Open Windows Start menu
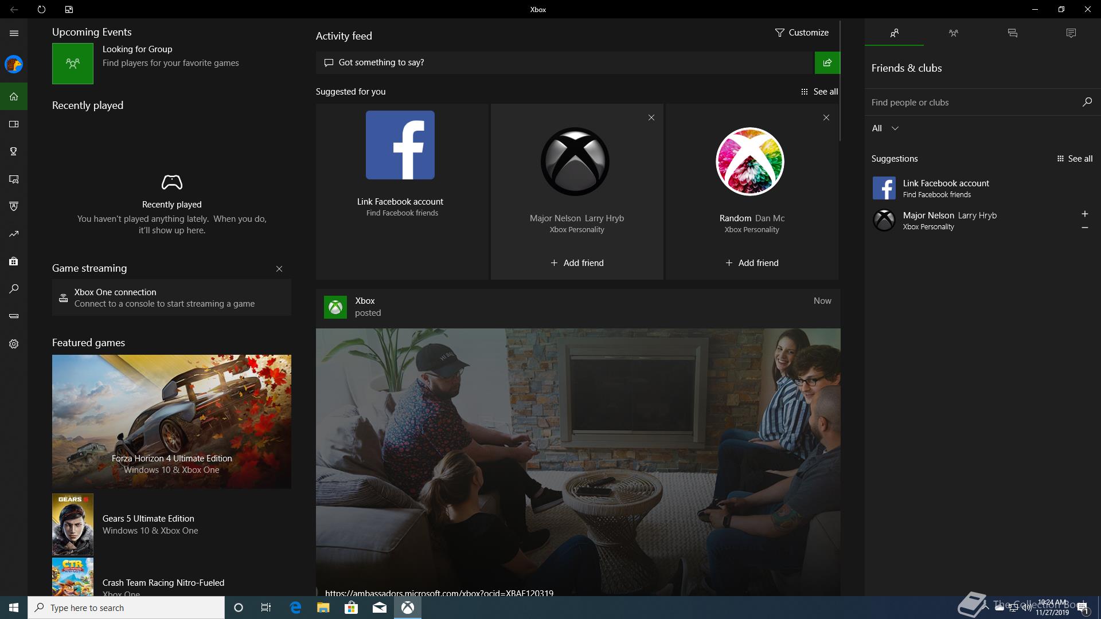Viewport: 1101px width, 619px height. [14, 608]
